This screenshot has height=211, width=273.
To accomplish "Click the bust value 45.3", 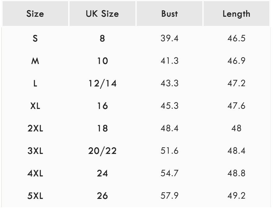I will coord(169,106).
